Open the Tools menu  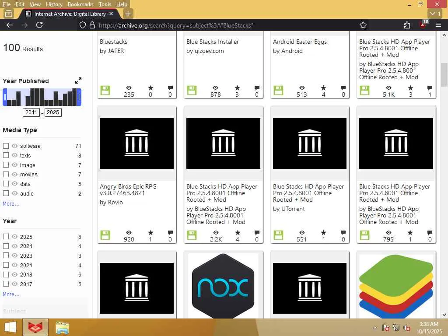point(105,4)
